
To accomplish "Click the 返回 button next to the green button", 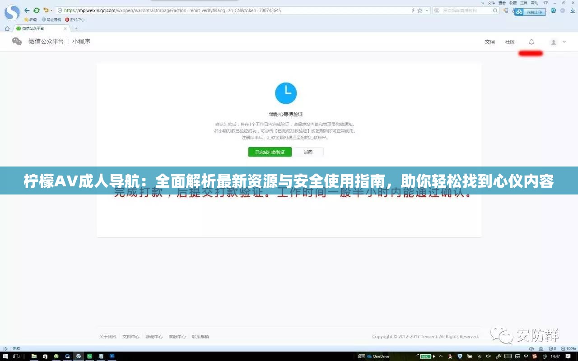I will click(x=309, y=152).
